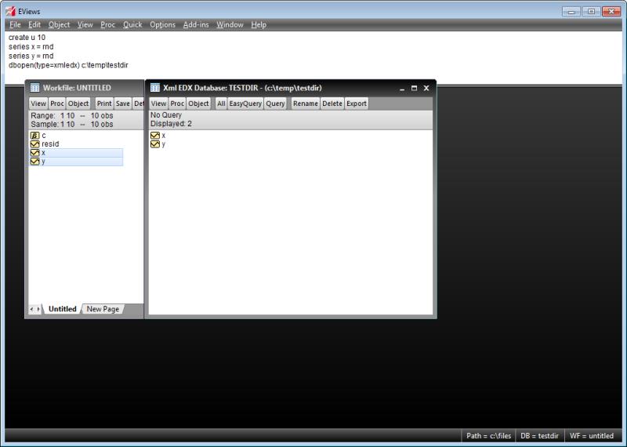Click the coefficient vector c icon in workfile
Screen dimensions: 627x447
tap(34, 136)
